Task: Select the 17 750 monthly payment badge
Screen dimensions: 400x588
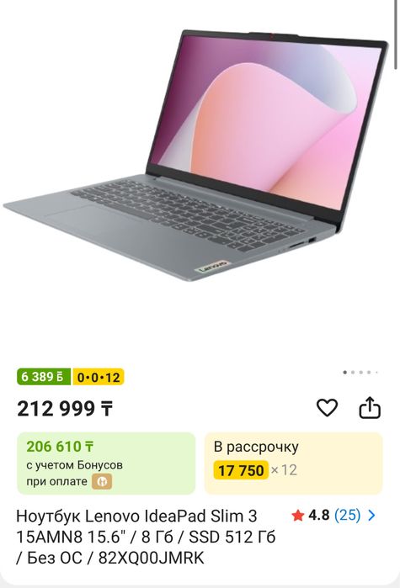Action: click(x=241, y=470)
